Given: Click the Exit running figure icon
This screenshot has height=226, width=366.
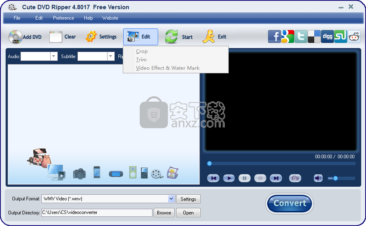Looking at the screenshot, I should click(x=208, y=36).
